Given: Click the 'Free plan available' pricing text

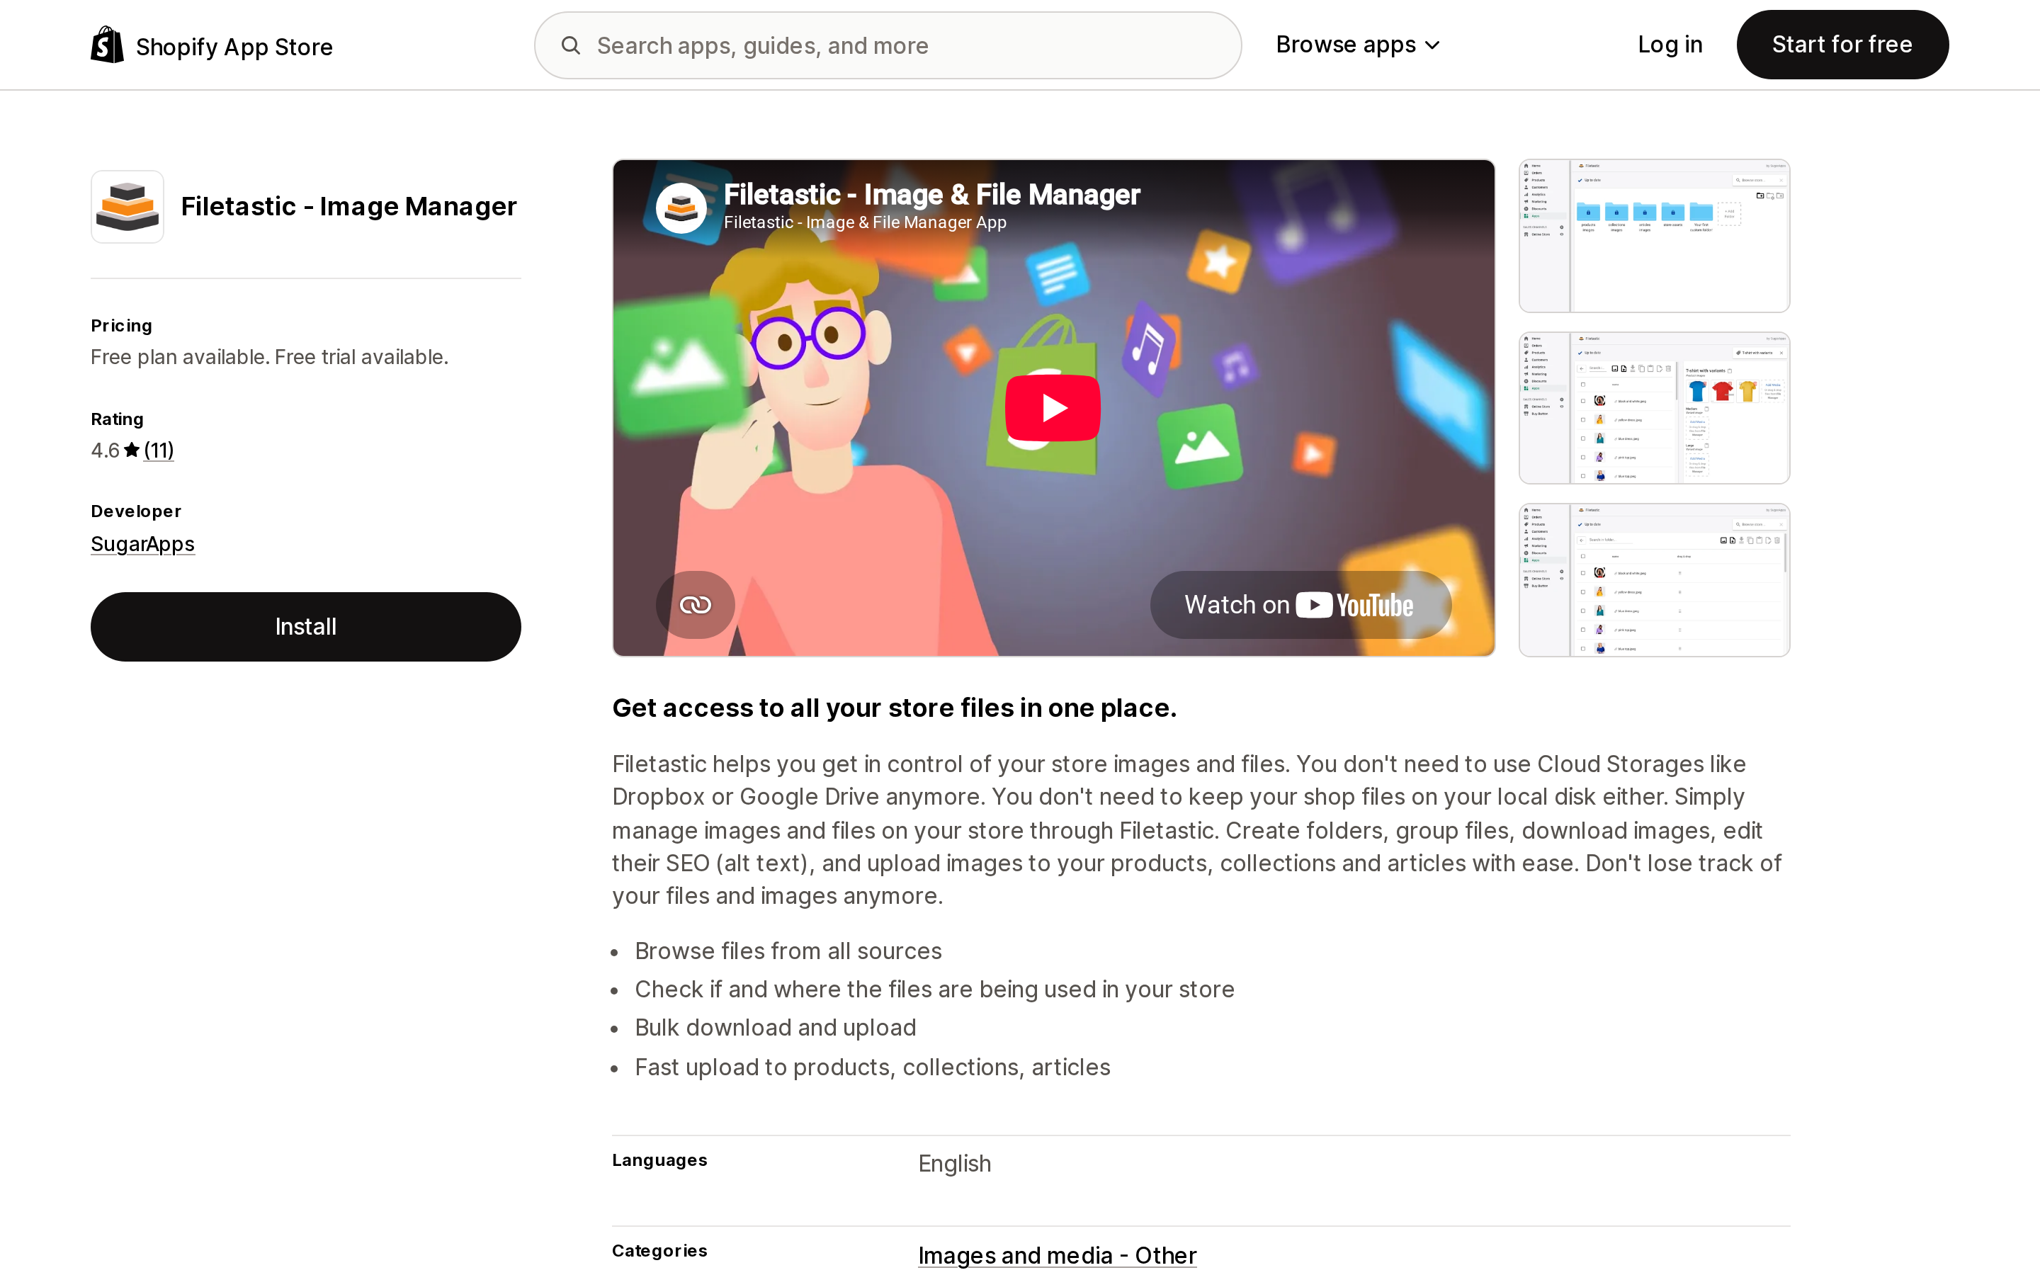Looking at the screenshot, I should [x=269, y=357].
